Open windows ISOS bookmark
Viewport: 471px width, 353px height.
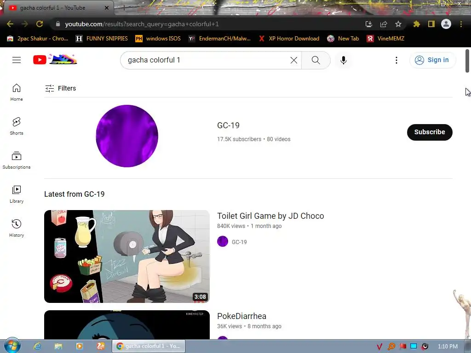click(158, 39)
